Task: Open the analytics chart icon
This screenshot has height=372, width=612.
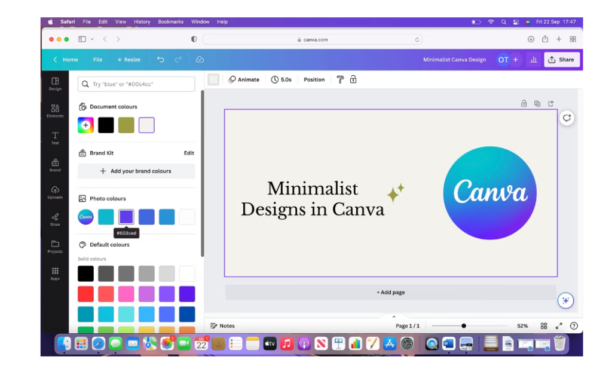Action: pyautogui.click(x=533, y=60)
